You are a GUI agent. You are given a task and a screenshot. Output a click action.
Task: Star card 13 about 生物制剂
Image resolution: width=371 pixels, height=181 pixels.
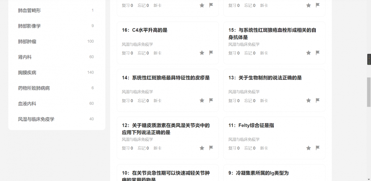click(309, 100)
